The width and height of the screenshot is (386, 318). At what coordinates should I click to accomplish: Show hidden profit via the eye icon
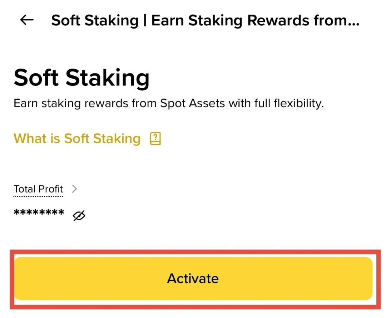click(79, 215)
